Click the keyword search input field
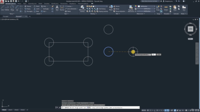The width and height of the screenshot is (200, 112). [x=150, y=1]
